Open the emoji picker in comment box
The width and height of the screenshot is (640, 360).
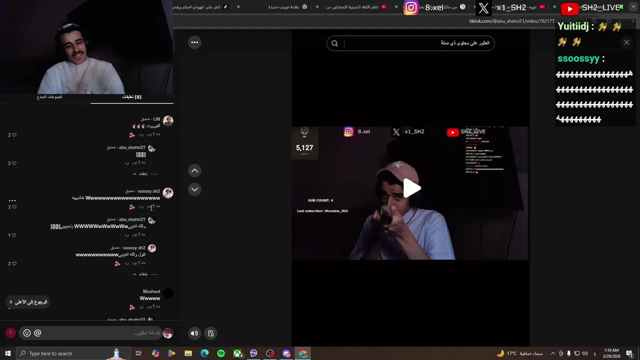[27, 333]
